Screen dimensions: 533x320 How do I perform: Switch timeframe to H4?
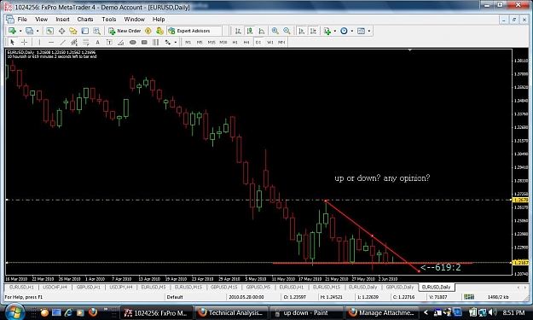tap(246, 42)
